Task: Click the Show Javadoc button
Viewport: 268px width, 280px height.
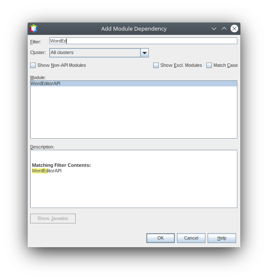Action: click(x=53, y=219)
